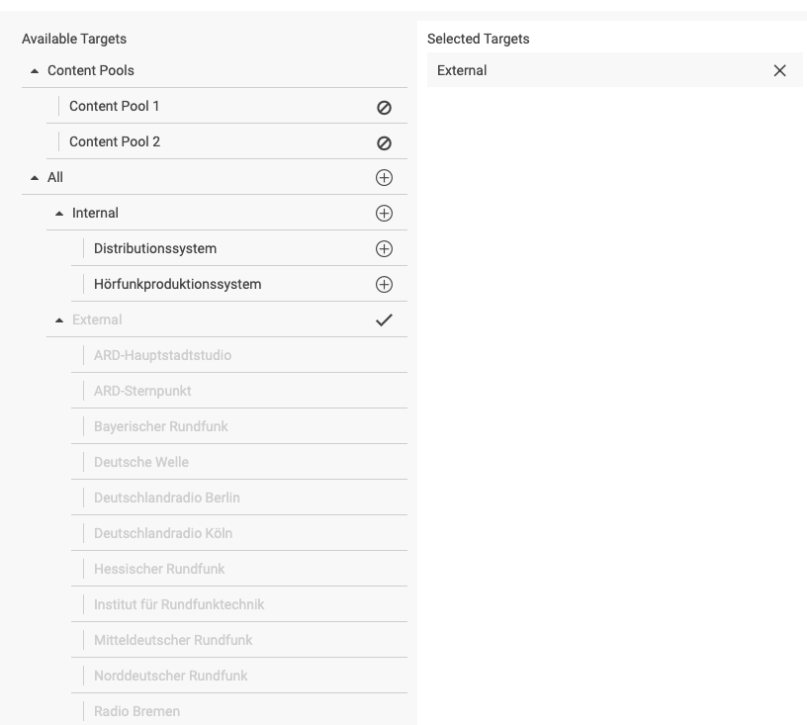The image size is (807, 725).
Task: Click the Hörfunkproduktionssystem label
Action: 177,284
